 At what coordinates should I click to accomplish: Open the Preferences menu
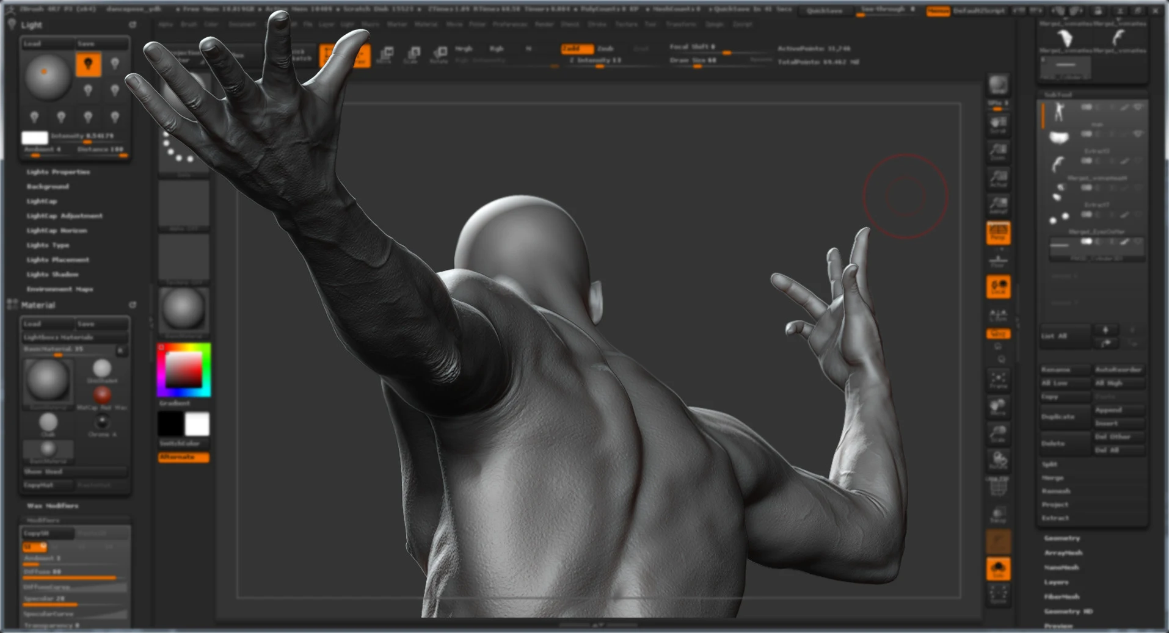click(509, 24)
